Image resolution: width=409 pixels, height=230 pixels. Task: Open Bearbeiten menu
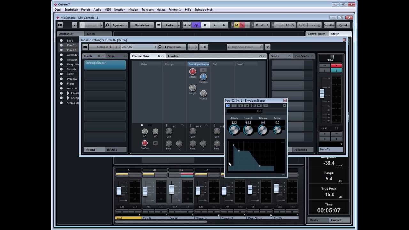tap(71, 10)
